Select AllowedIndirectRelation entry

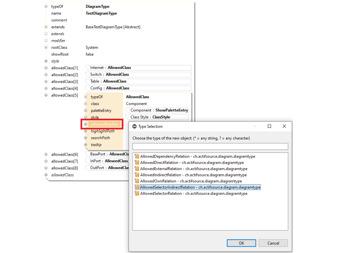click(x=193, y=175)
